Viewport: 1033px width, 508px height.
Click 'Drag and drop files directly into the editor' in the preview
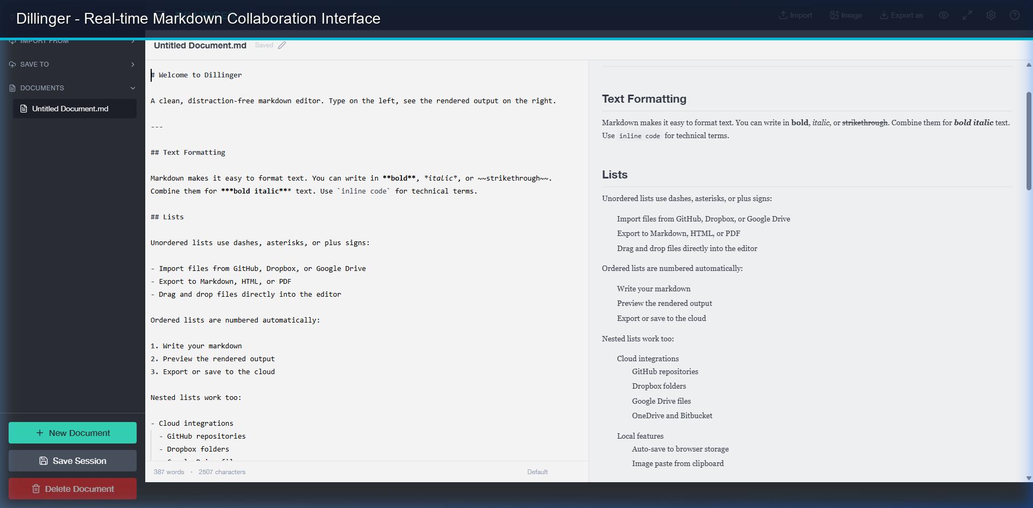coord(687,248)
